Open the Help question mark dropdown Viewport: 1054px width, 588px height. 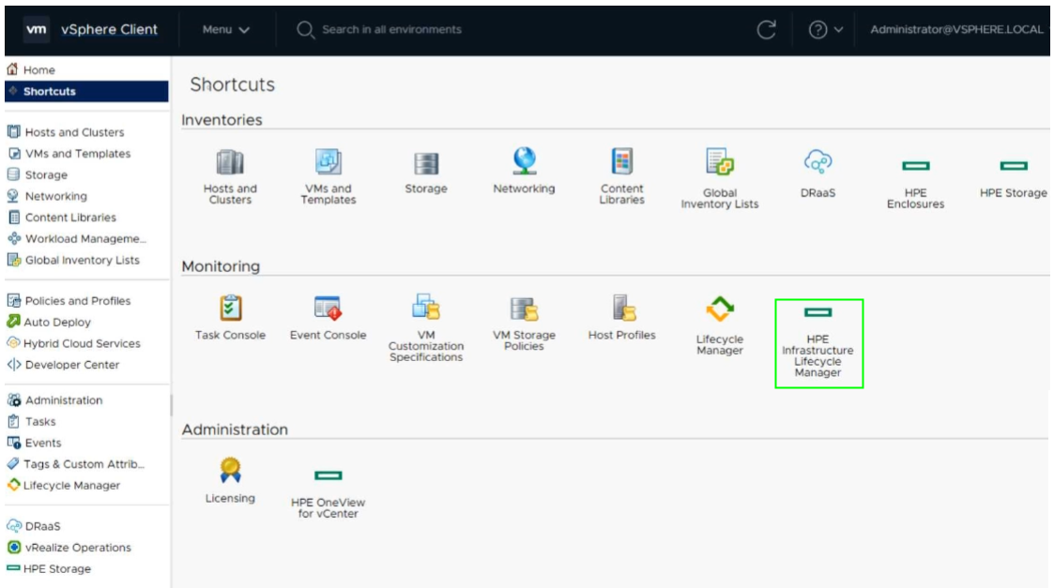pyautogui.click(x=825, y=30)
